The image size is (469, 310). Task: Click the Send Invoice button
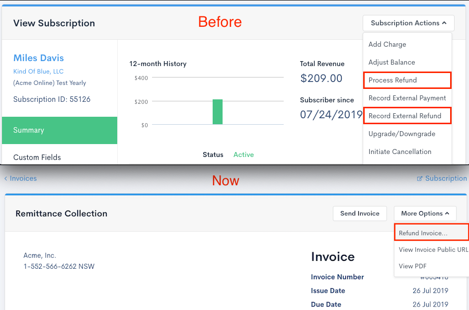[360, 213]
